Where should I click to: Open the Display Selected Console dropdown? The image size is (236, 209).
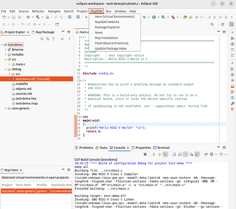coord(216,154)
